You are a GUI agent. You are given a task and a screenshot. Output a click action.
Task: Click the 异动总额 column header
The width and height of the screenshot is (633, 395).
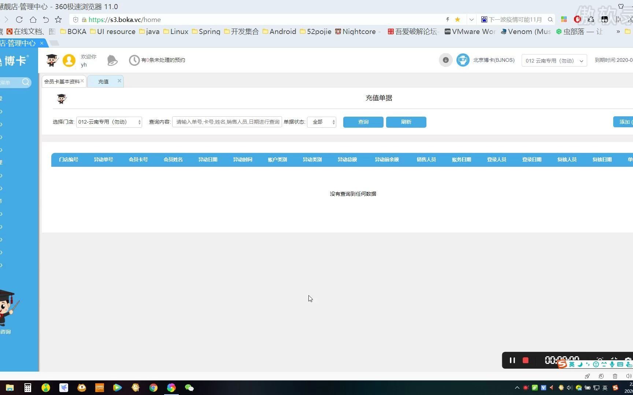[x=347, y=160]
